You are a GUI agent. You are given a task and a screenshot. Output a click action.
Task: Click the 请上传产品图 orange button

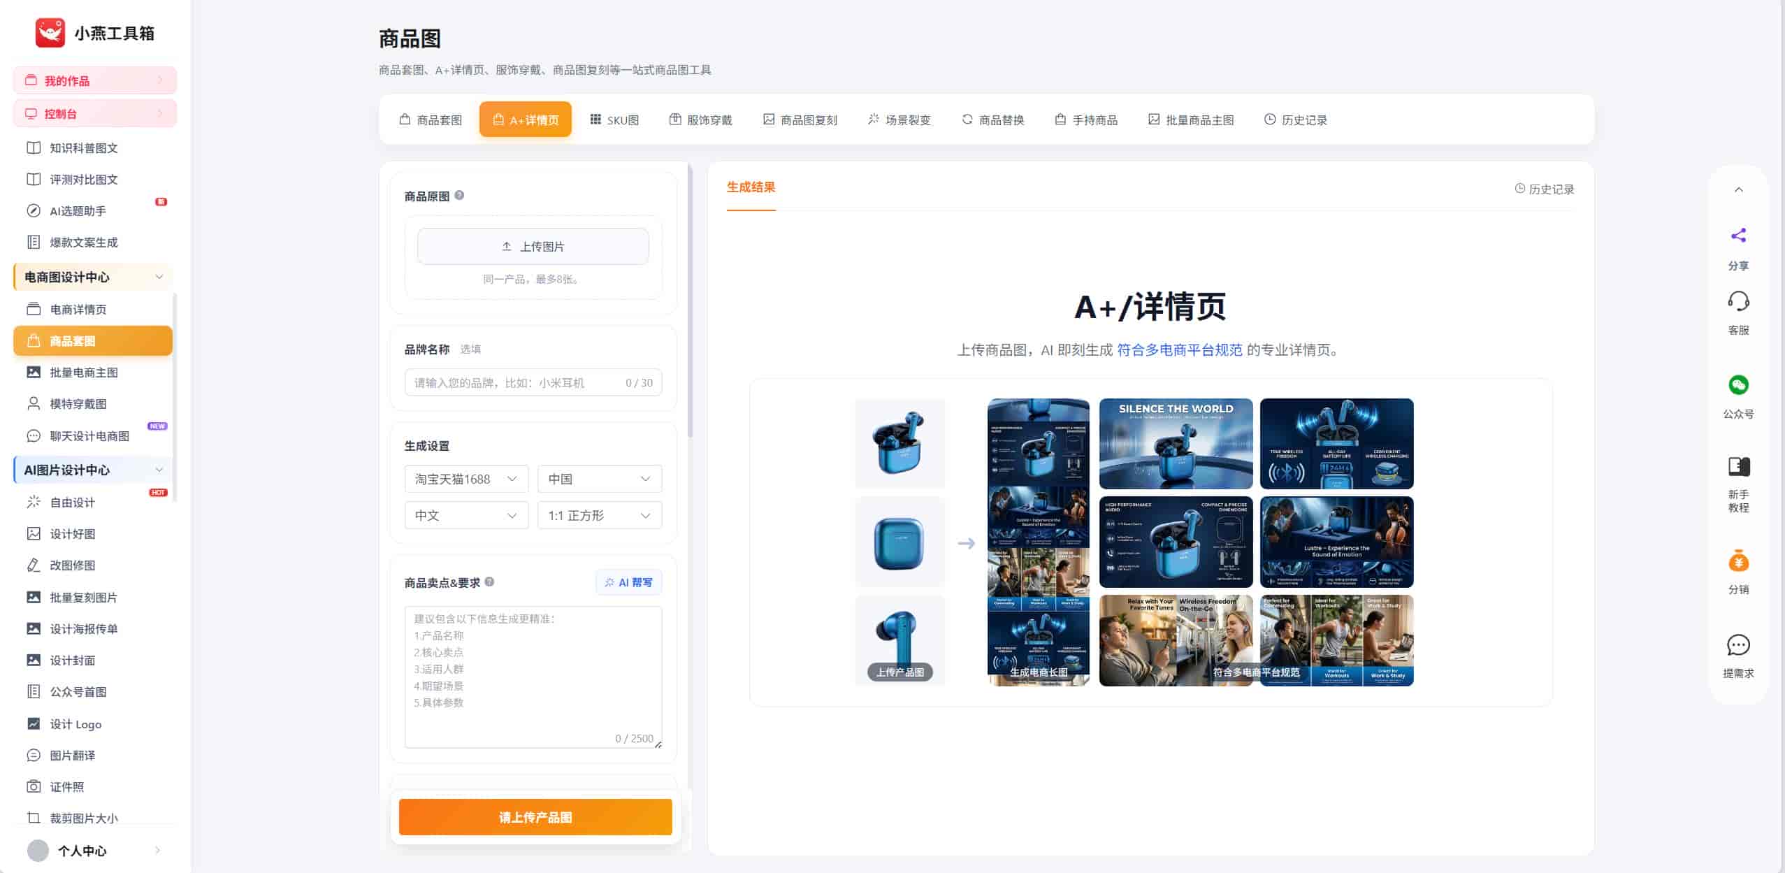pyautogui.click(x=535, y=817)
